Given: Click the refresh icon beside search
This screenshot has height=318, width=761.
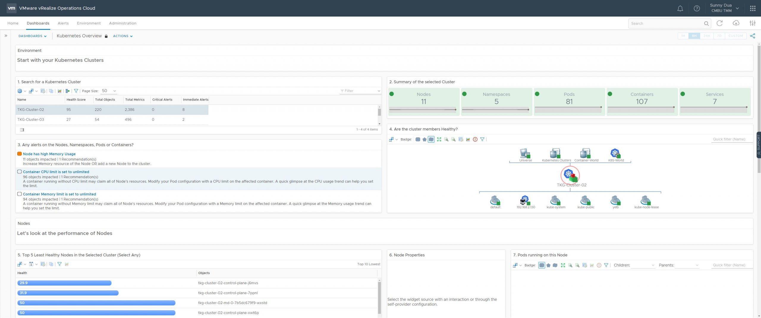Looking at the screenshot, I should pyautogui.click(x=719, y=23).
